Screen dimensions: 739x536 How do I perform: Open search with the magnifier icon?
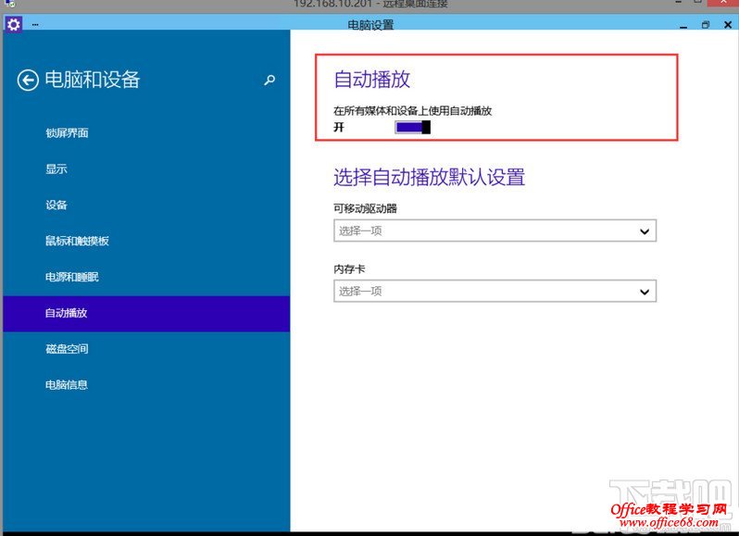(x=269, y=80)
